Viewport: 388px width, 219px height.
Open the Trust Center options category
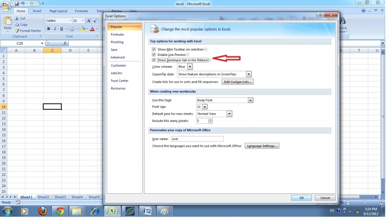click(119, 81)
